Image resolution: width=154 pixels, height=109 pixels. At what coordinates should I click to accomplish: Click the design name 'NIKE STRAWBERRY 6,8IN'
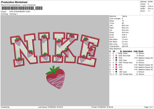pos(20,12)
